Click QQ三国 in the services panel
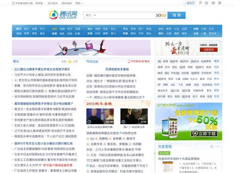The image size is (235, 173). (175, 91)
